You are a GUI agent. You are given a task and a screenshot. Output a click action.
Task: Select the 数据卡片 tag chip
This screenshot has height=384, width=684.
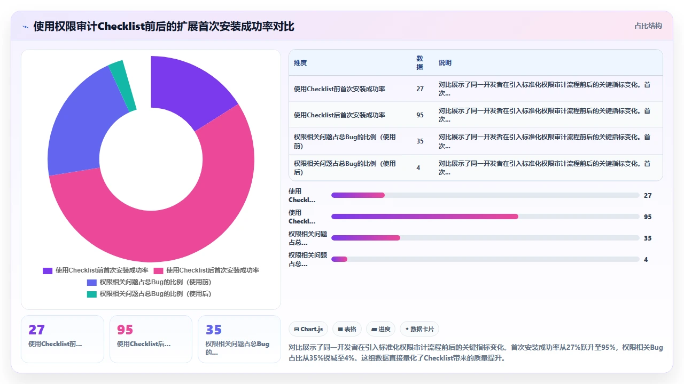[419, 330]
